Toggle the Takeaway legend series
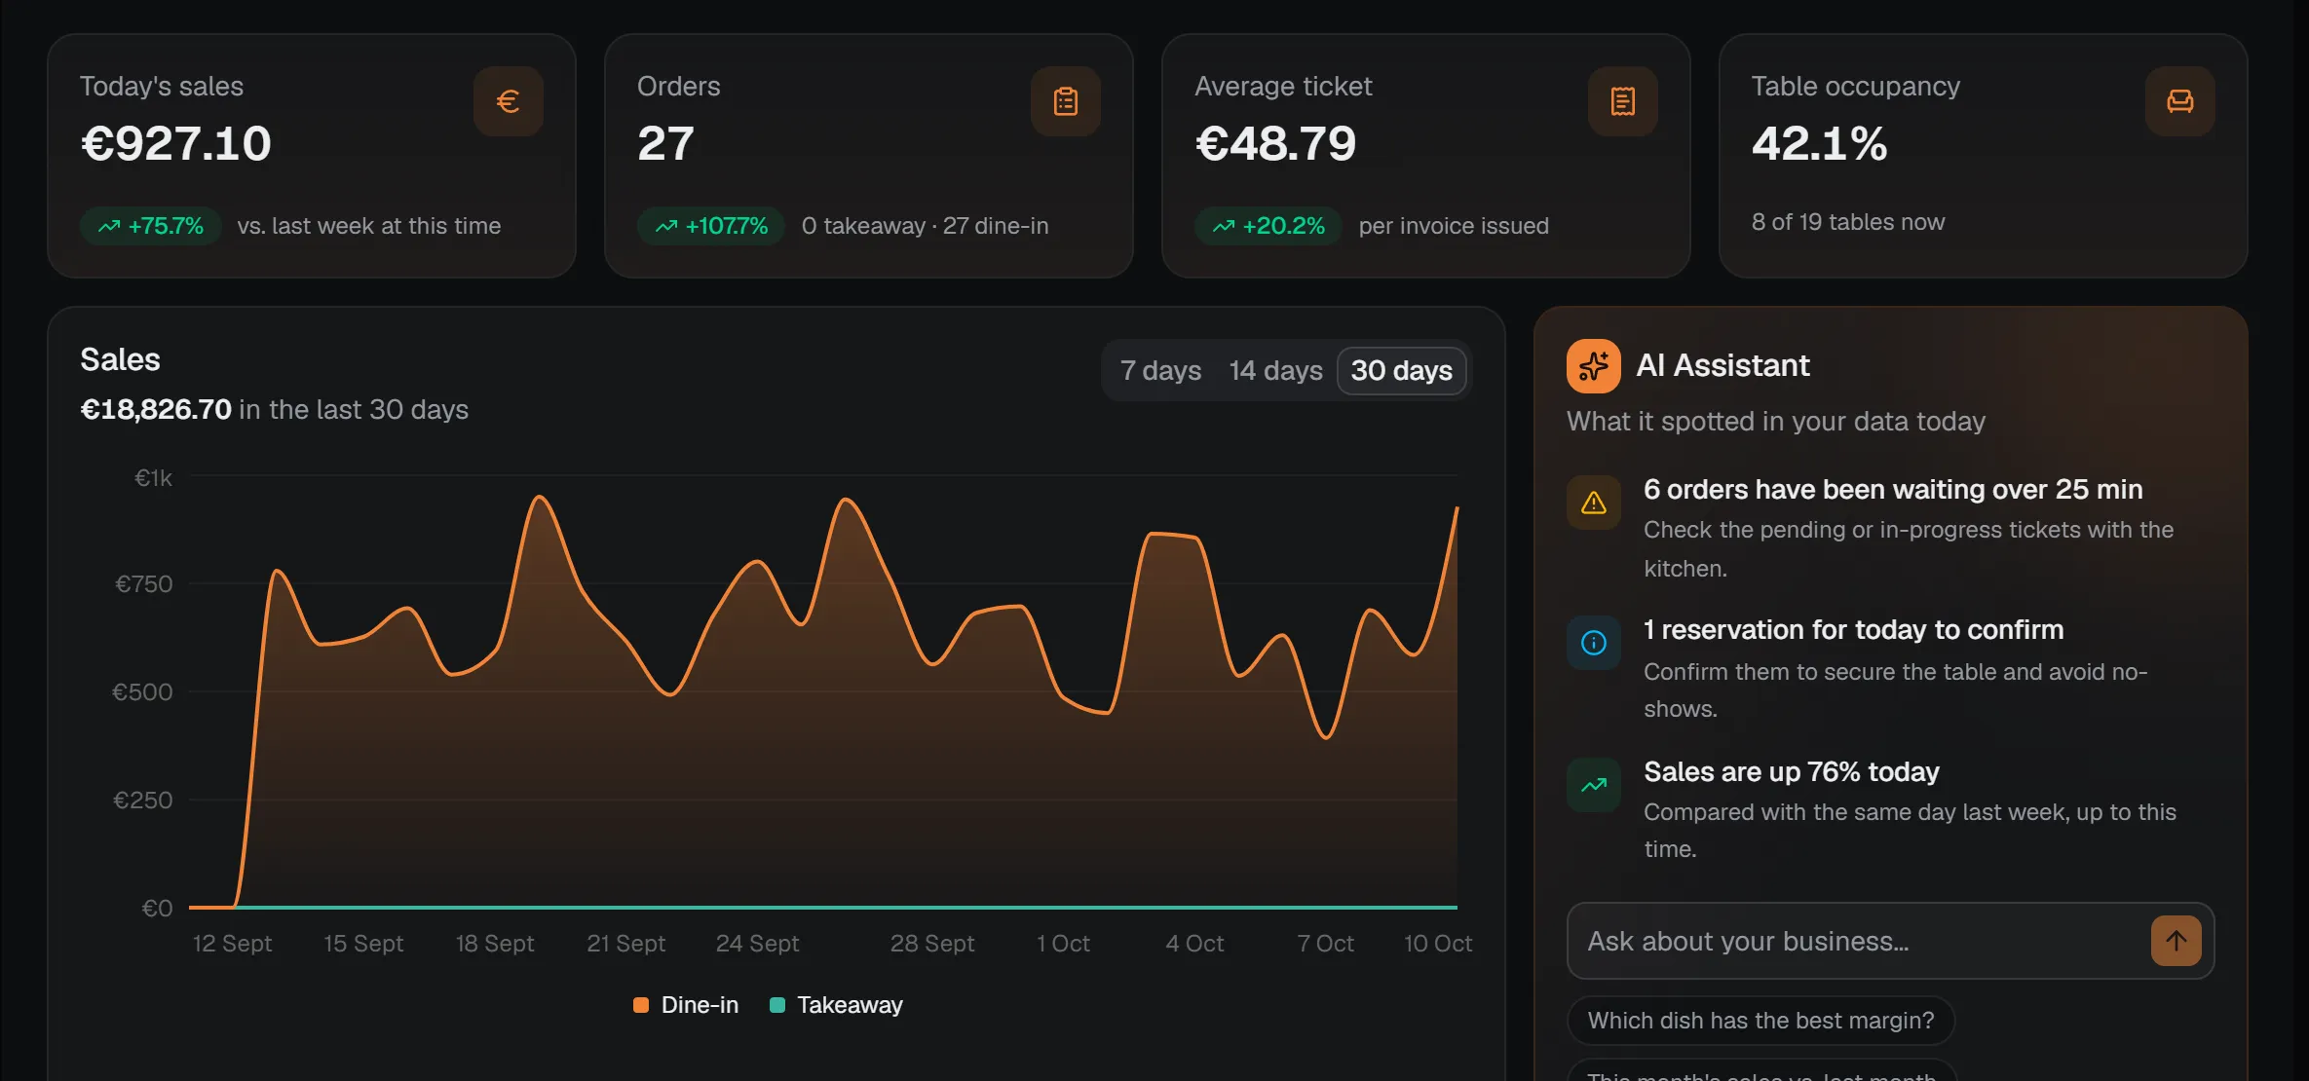 tap(836, 1005)
